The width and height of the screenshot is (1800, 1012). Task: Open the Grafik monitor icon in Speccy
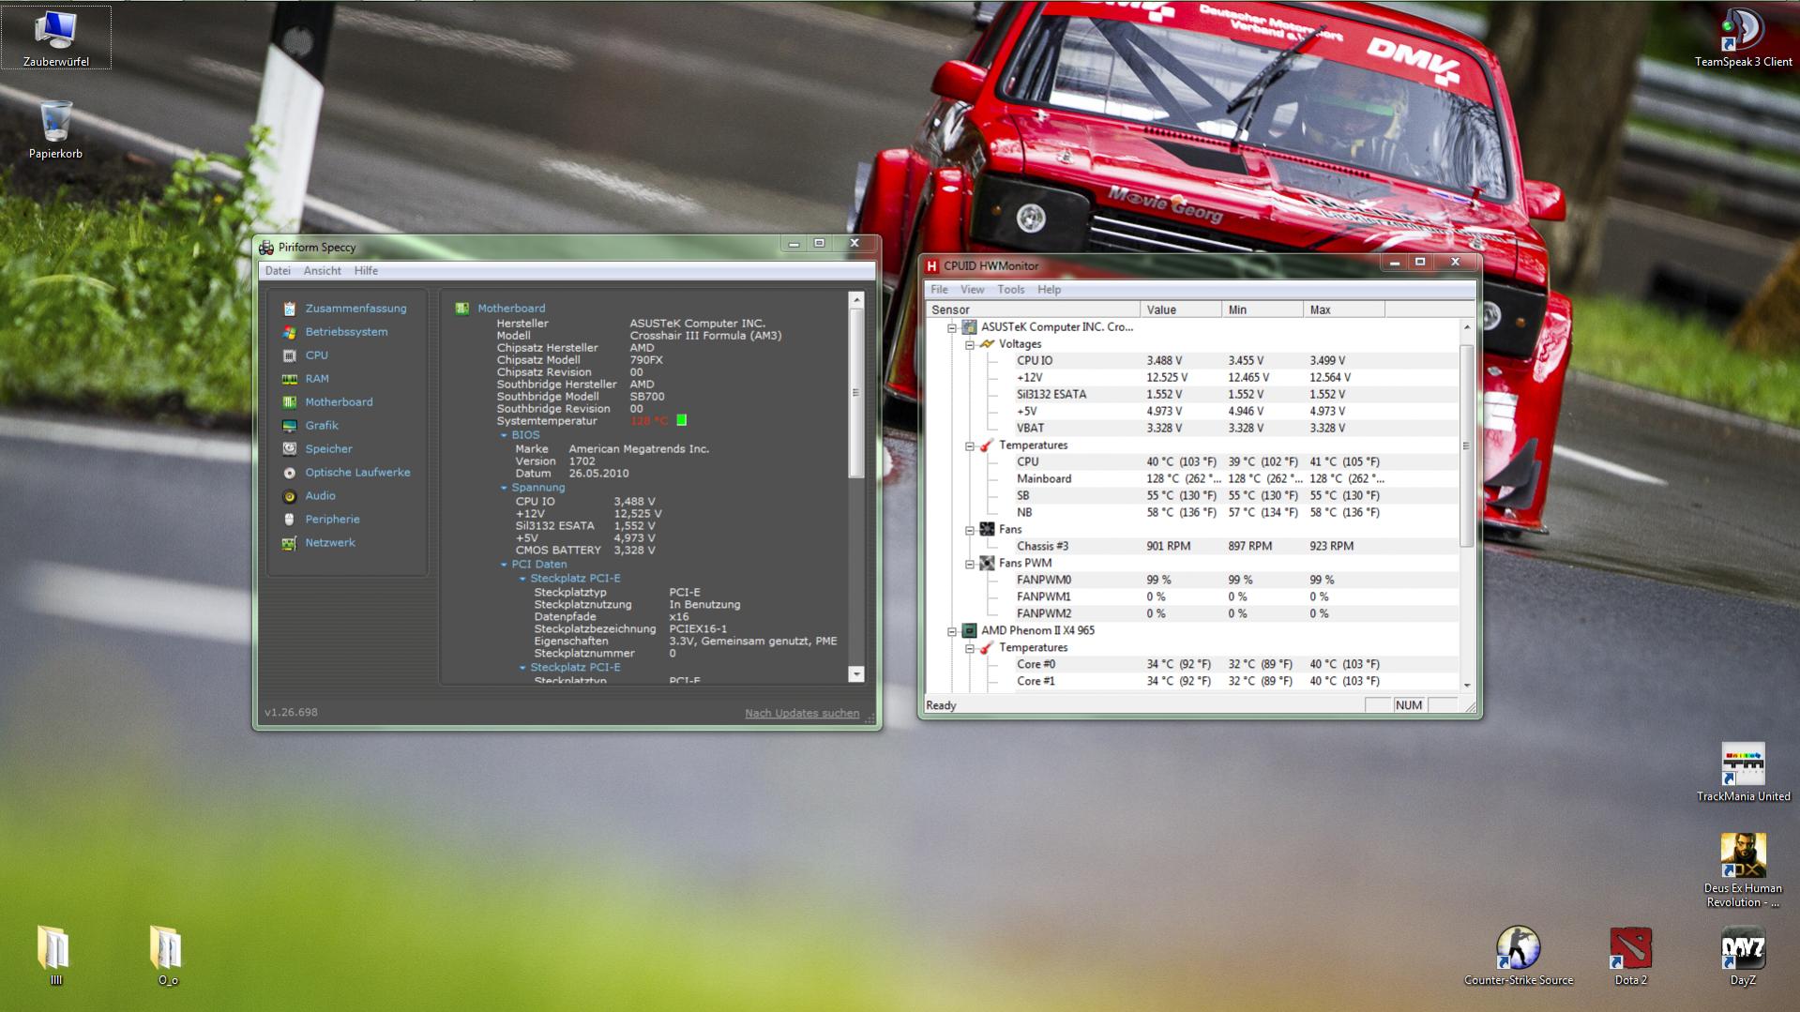[289, 426]
